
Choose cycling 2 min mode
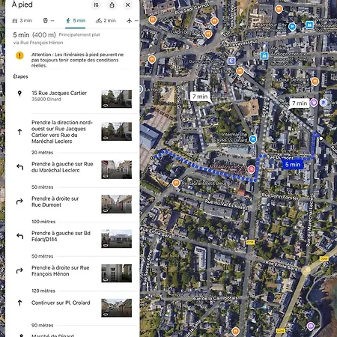point(106,20)
